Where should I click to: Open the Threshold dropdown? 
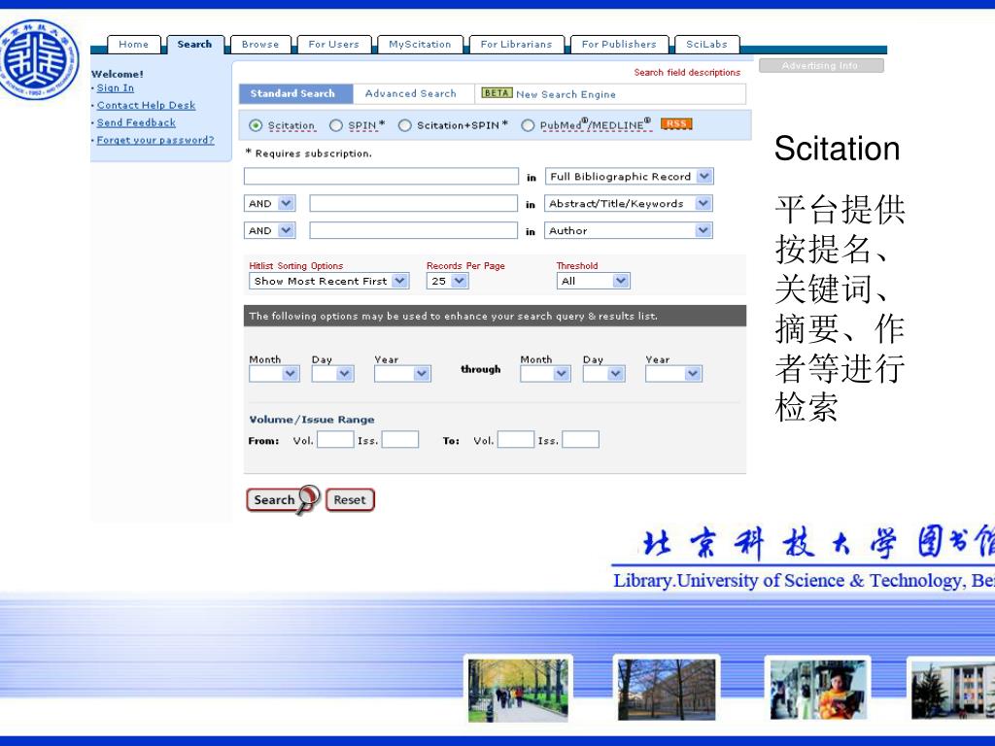click(594, 281)
